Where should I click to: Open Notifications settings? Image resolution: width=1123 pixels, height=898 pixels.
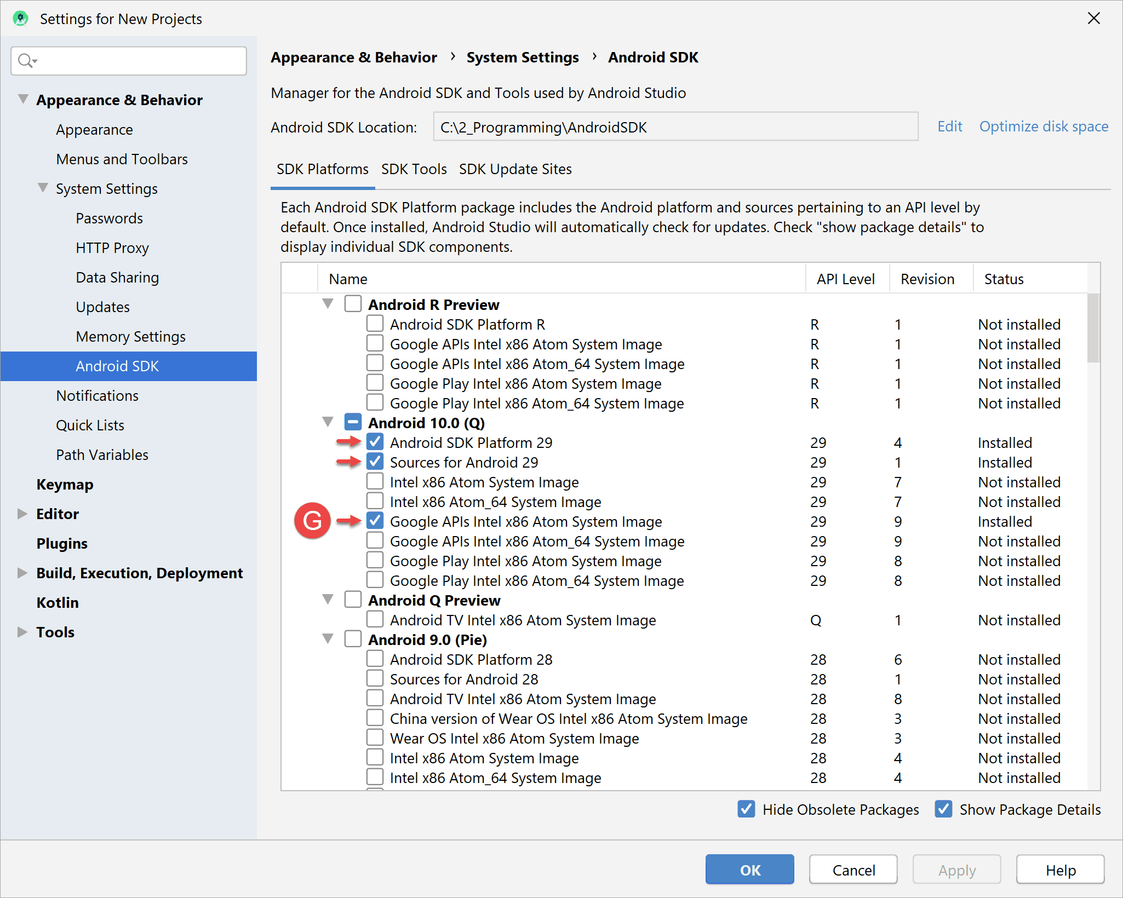pos(97,396)
